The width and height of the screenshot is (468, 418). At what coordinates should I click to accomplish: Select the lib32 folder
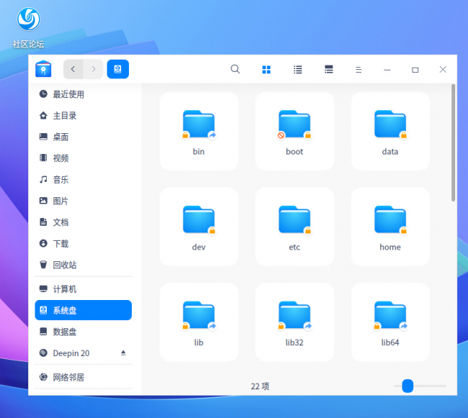tap(294, 322)
